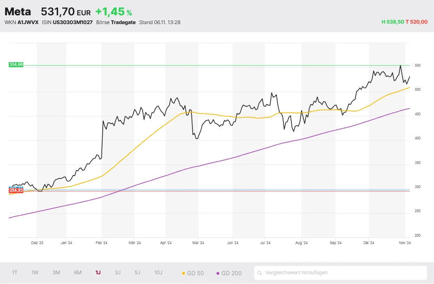The width and height of the screenshot is (434, 284).
Task: Show the 3J chart period
Action: 118,272
